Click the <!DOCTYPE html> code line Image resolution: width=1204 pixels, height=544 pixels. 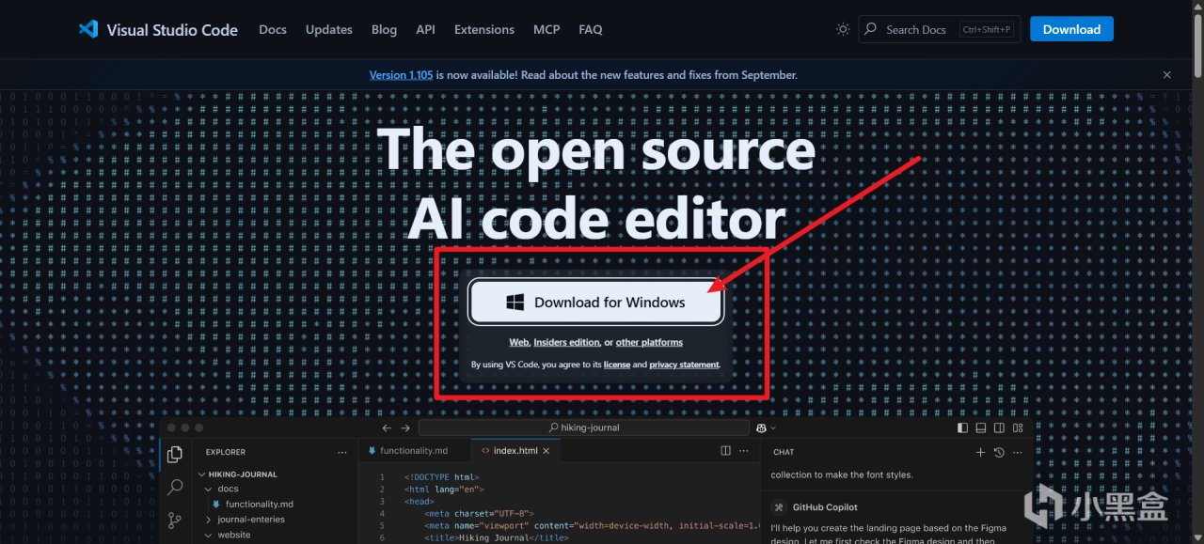coord(441,477)
